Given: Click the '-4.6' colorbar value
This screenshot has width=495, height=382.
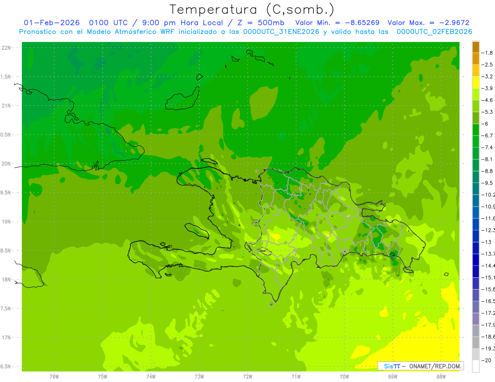Looking at the screenshot, I should coord(488,100).
